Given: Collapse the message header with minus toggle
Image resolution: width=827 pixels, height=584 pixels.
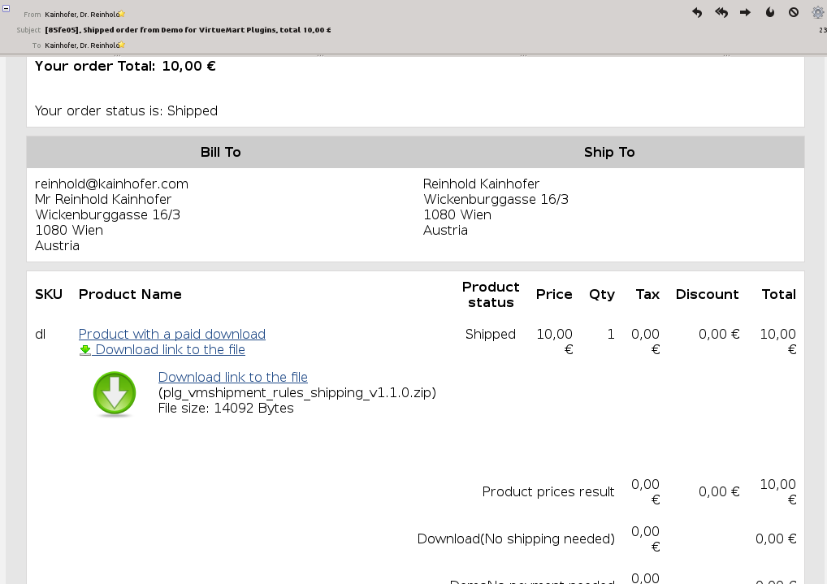Looking at the screenshot, I should (x=6, y=7).
